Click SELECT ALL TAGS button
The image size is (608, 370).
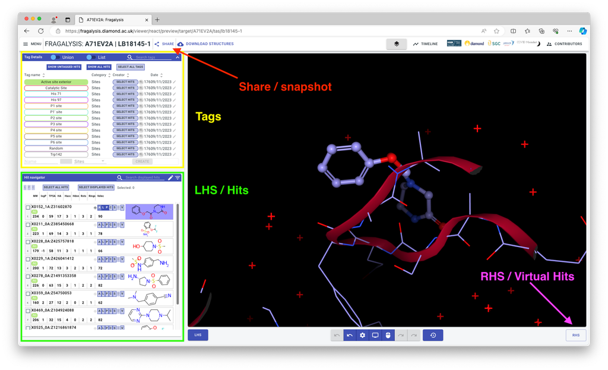(x=131, y=67)
